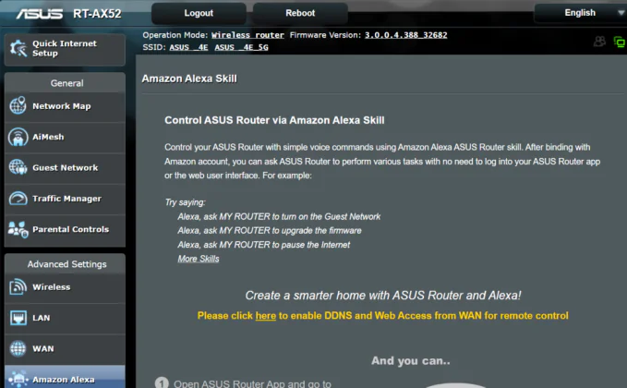
Task: Click the RT-AX52 model name
Action: pyautogui.click(x=97, y=14)
